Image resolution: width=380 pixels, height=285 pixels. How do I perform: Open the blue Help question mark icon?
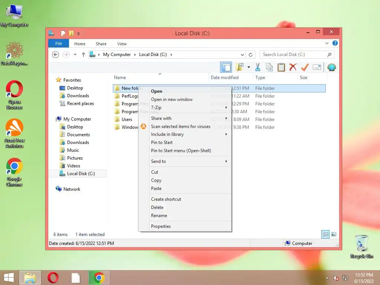pyautogui.click(x=335, y=43)
